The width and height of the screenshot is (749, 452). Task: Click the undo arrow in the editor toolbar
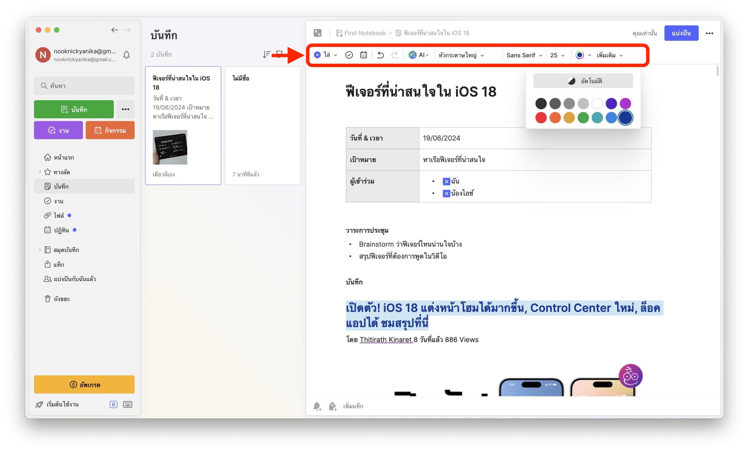[x=380, y=55]
